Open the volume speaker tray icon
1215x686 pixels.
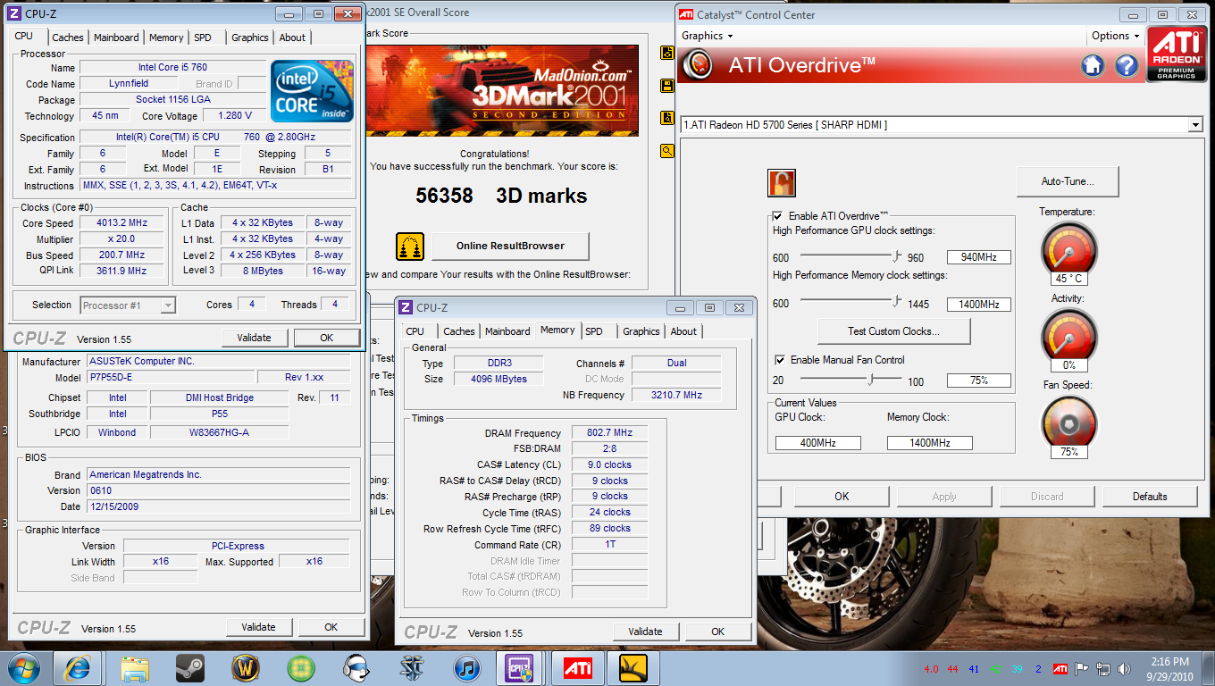tap(1126, 669)
